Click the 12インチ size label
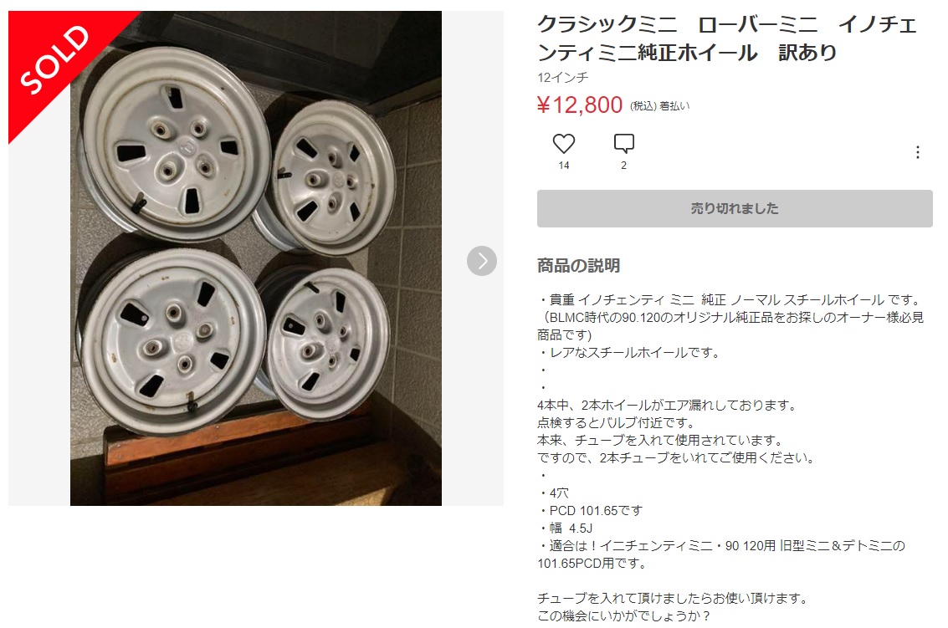This screenshot has height=628, width=948. (x=562, y=78)
